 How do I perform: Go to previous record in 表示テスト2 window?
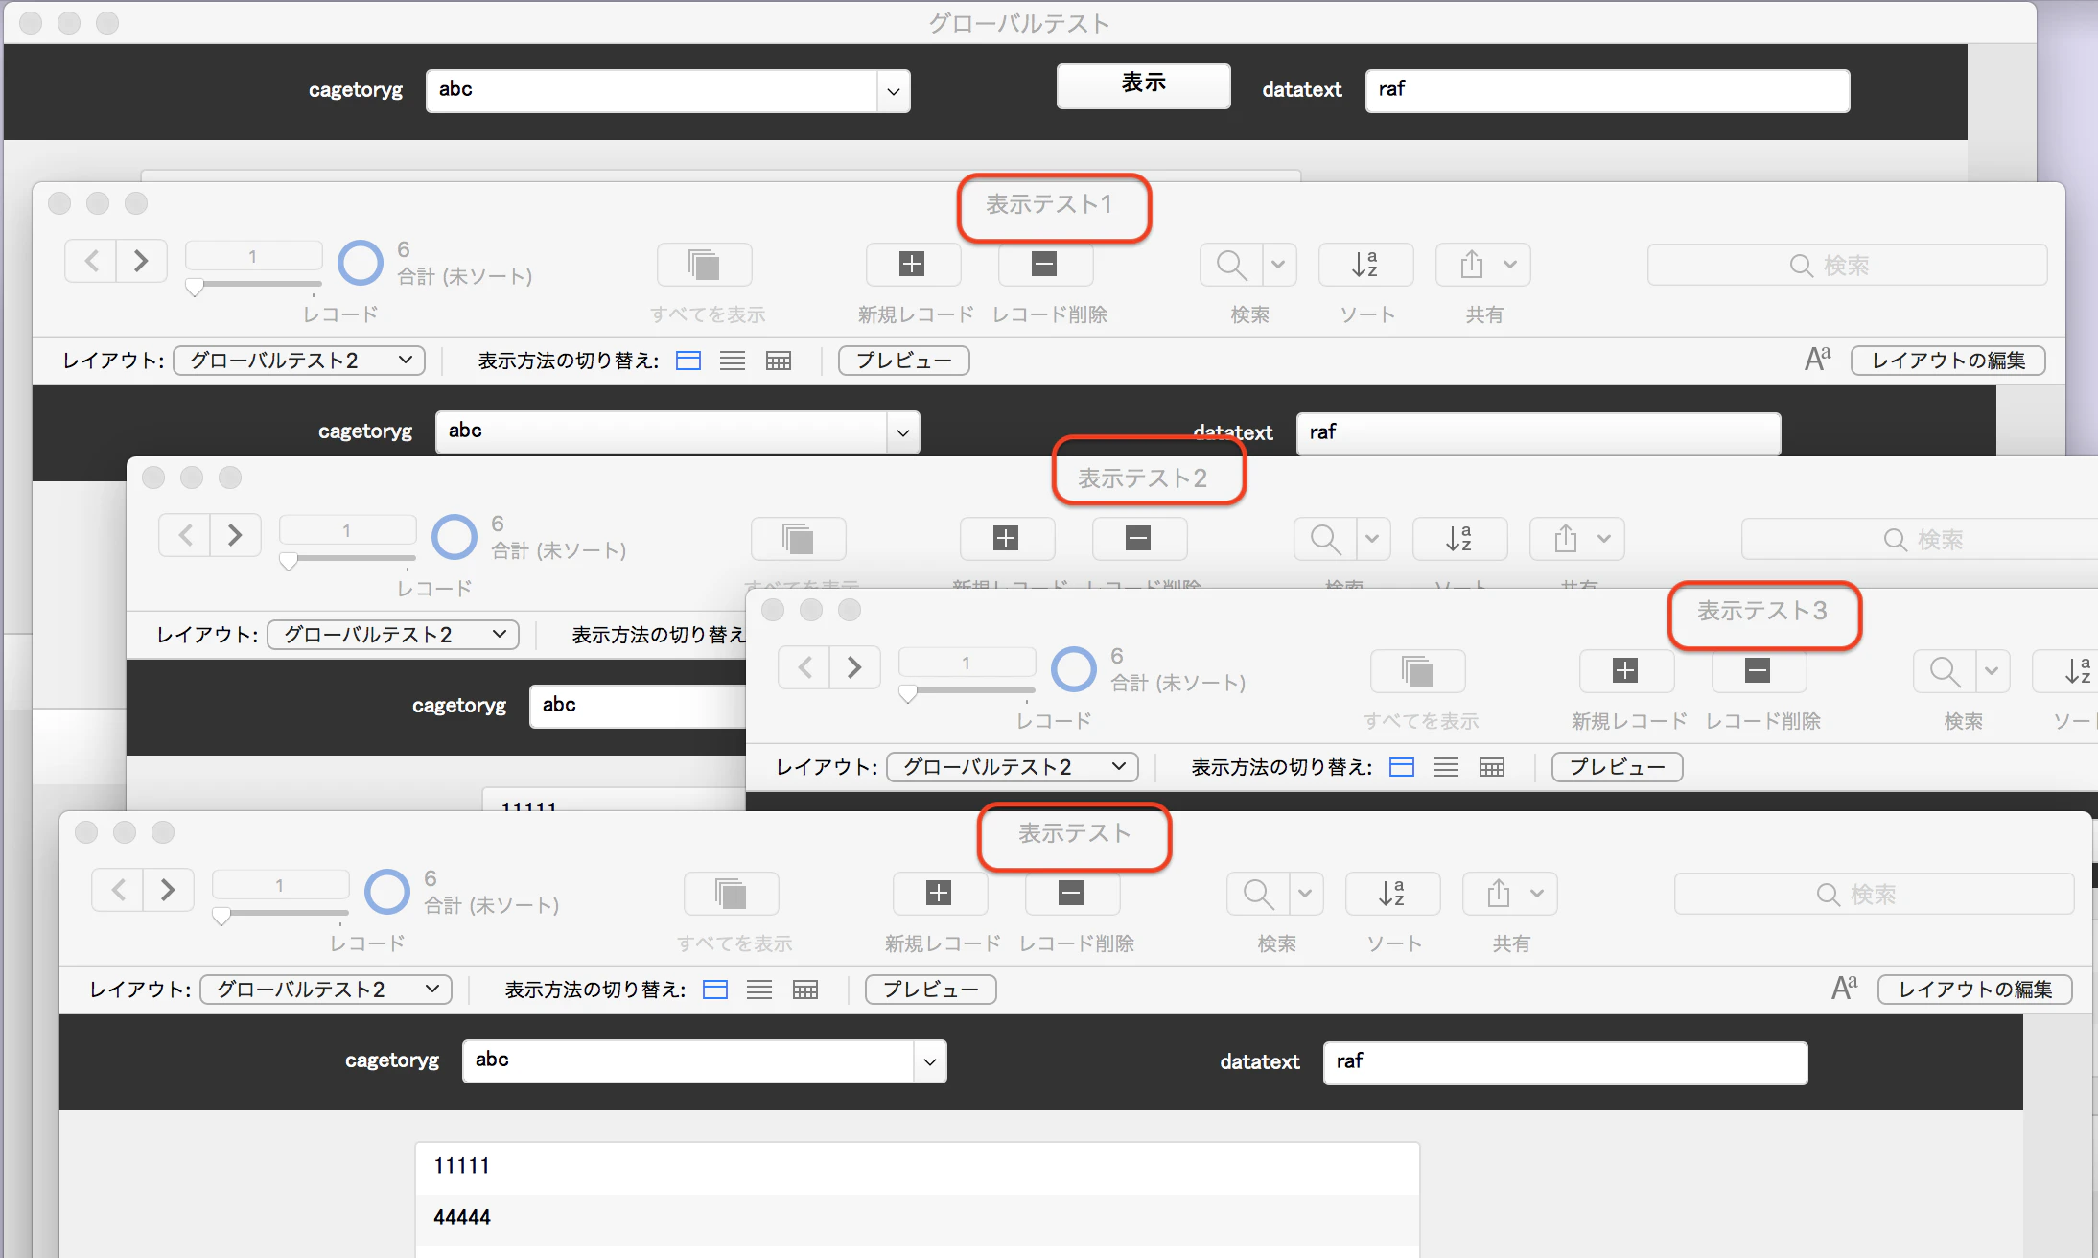pyautogui.click(x=185, y=535)
